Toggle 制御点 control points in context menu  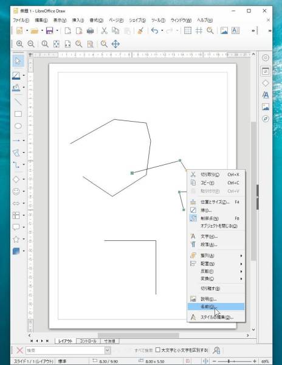[216, 218]
